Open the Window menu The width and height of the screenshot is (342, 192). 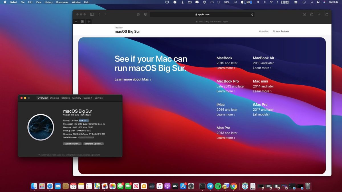pos(76,2)
